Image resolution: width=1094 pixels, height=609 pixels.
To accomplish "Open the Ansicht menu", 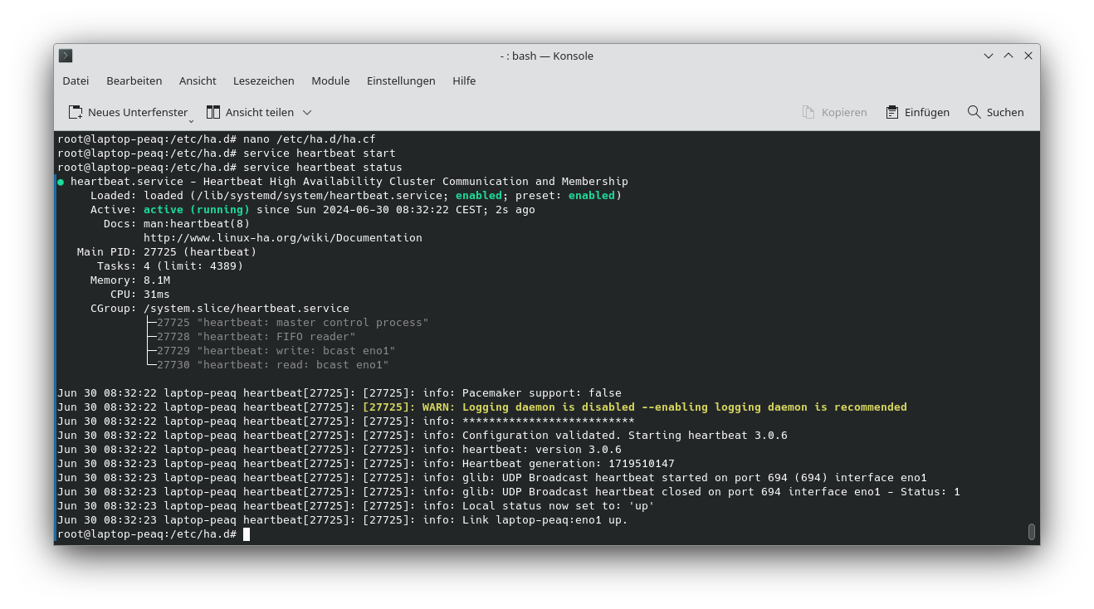I will [x=198, y=80].
